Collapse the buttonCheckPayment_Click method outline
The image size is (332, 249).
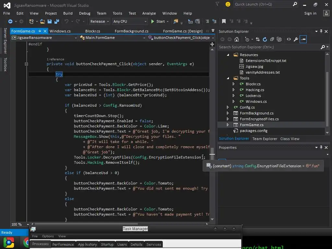coord(26,64)
